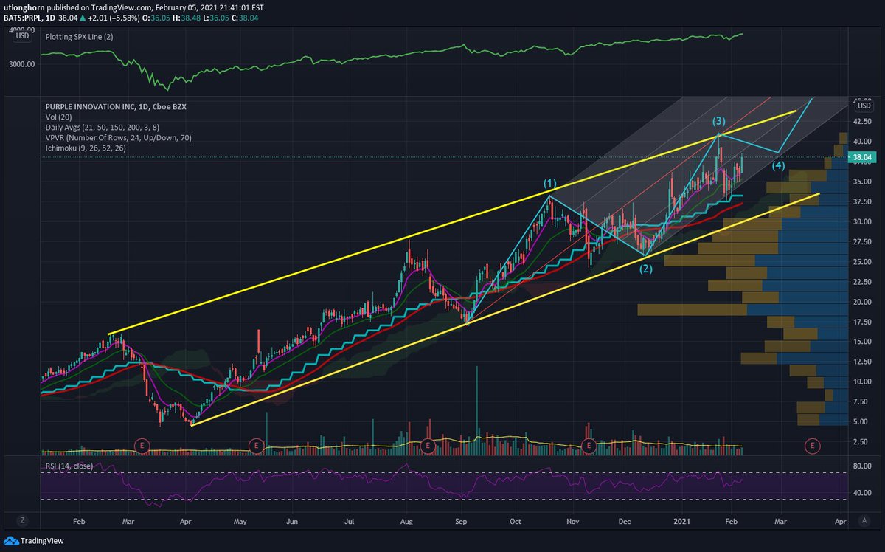
Task: Select the Vol (20) indicator label
Action: coord(60,117)
